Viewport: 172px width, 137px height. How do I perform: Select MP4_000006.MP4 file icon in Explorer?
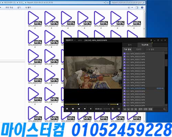point(101,18)
